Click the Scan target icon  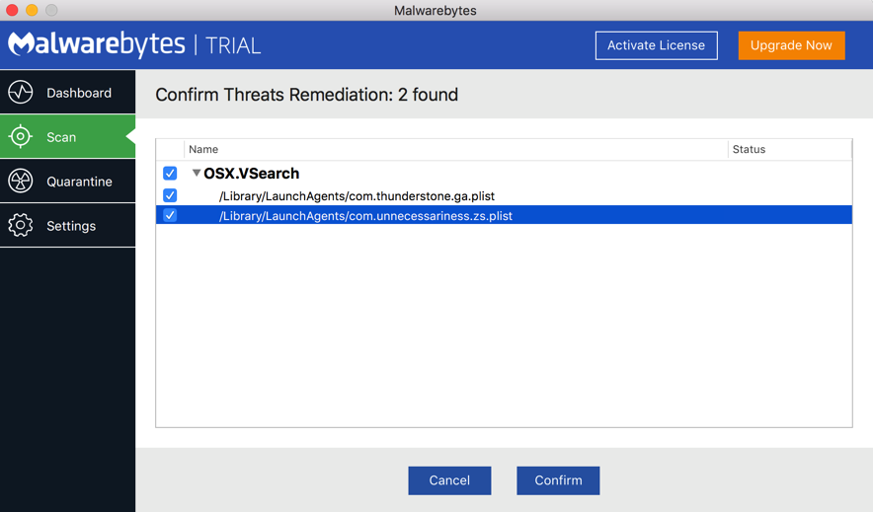coord(21,137)
